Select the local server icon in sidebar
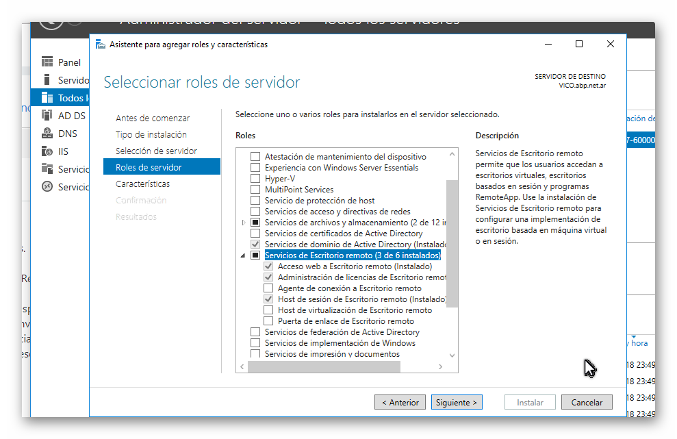 pos(47,80)
